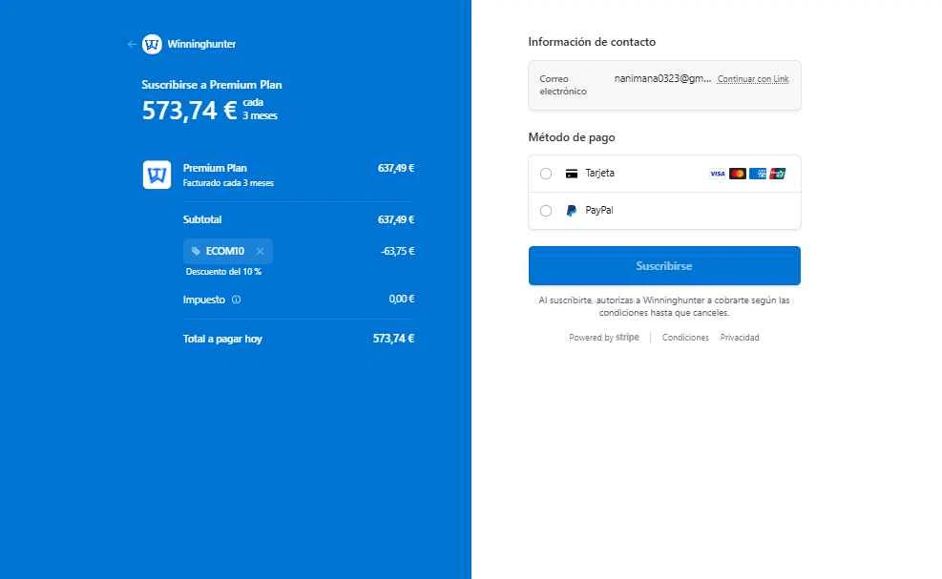Click the 'Subtotal' label
The image size is (942, 579).
(202, 219)
